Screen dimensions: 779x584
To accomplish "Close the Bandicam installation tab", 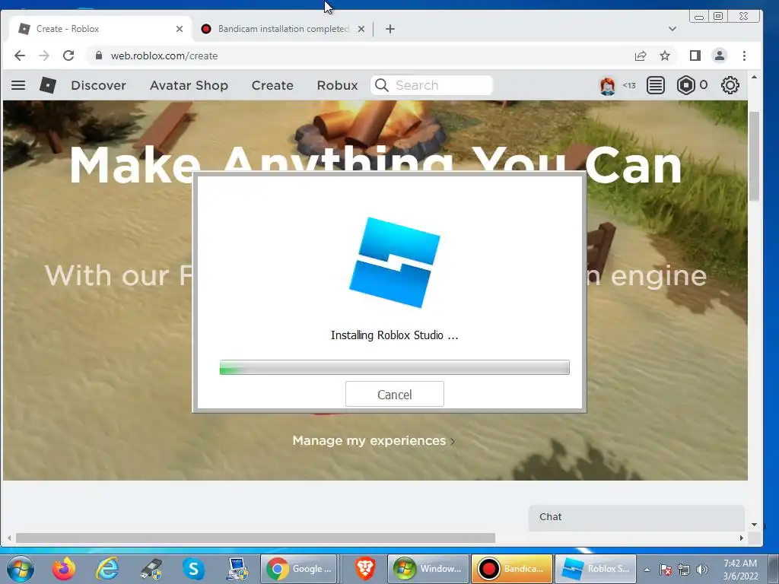I will coord(361,29).
